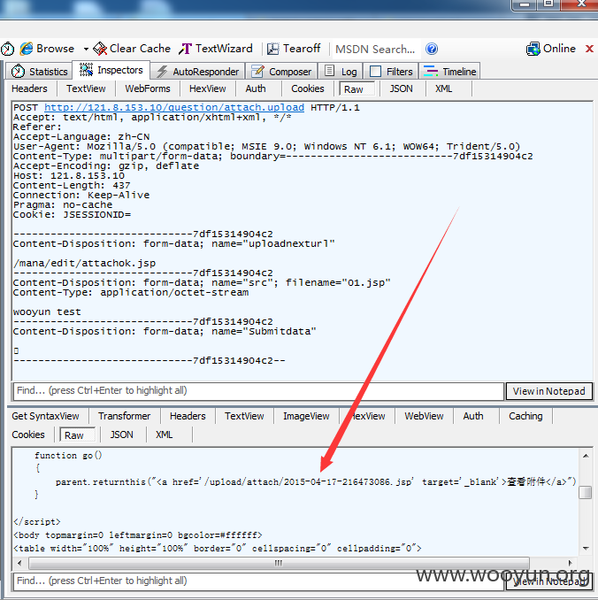Select response Raw tab
Screen dimensions: 598x600
(77, 435)
